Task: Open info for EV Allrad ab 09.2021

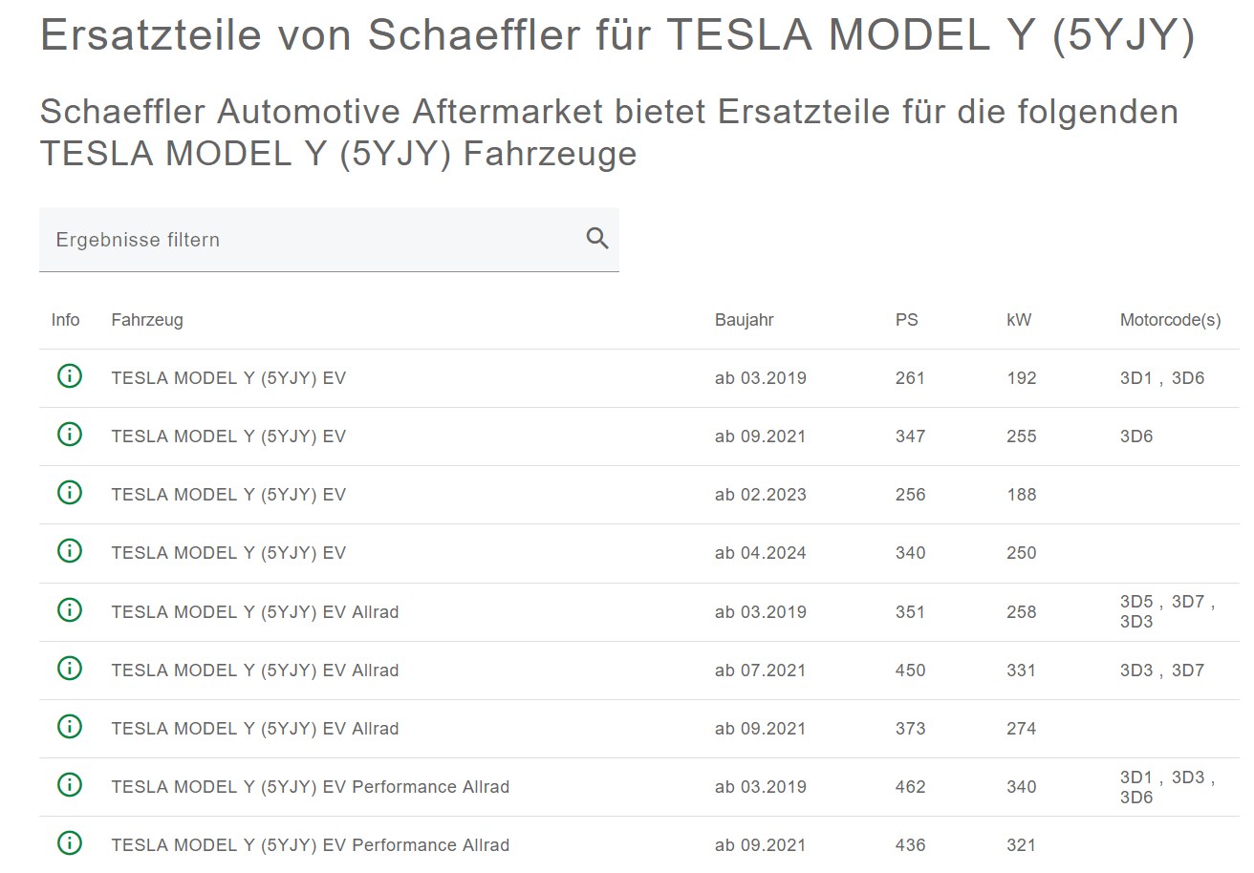Action: (x=68, y=727)
